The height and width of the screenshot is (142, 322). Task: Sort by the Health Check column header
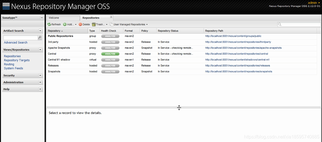click(112, 31)
